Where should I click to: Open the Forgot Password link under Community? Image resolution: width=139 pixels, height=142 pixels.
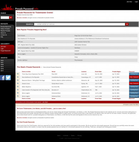pyautogui.click(x=5, y=51)
